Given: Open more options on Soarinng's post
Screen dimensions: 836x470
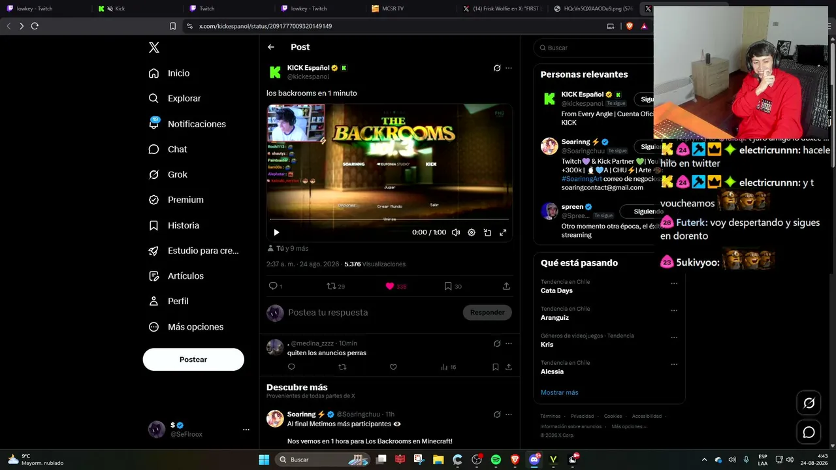Looking at the screenshot, I should (509, 414).
